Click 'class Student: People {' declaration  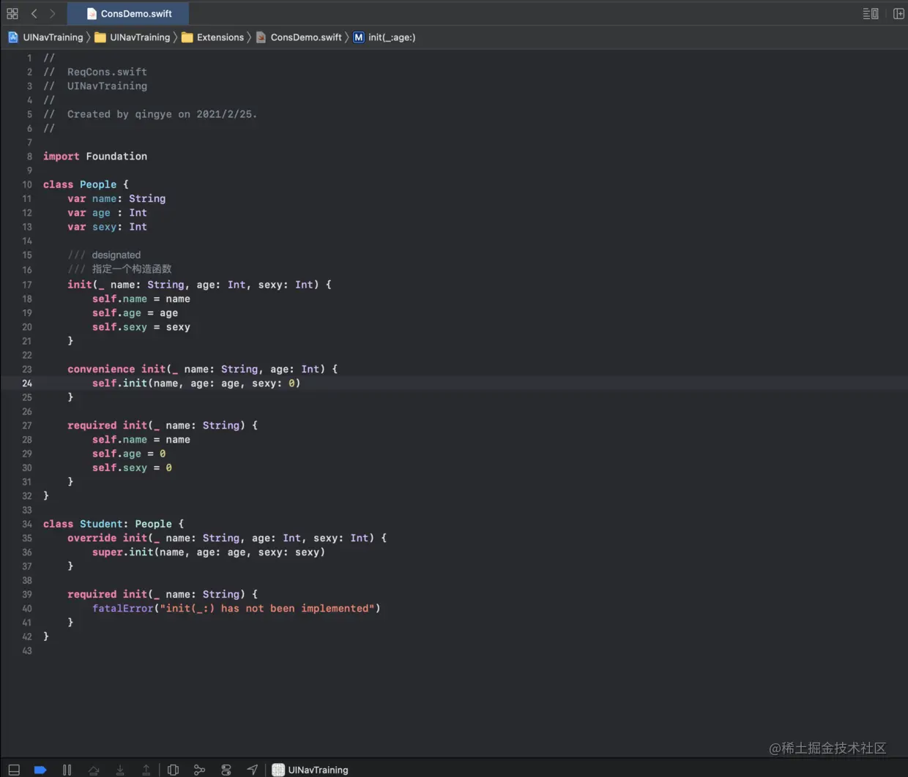pos(113,524)
